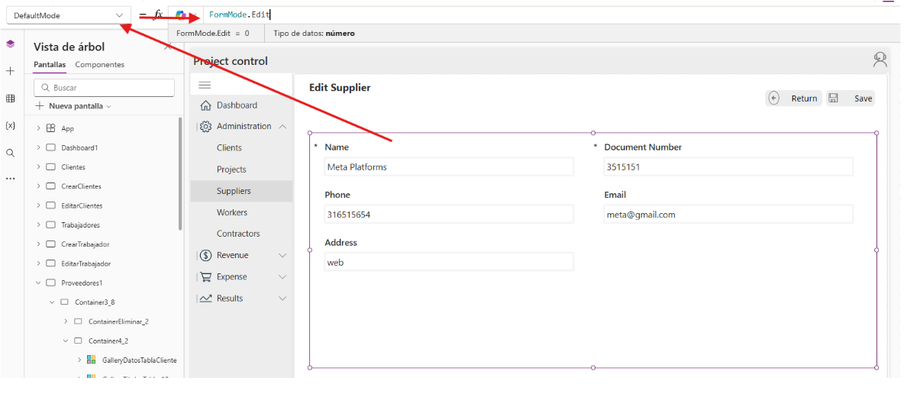907x394 pixels.
Task: Click the Return button
Action: pos(793,98)
